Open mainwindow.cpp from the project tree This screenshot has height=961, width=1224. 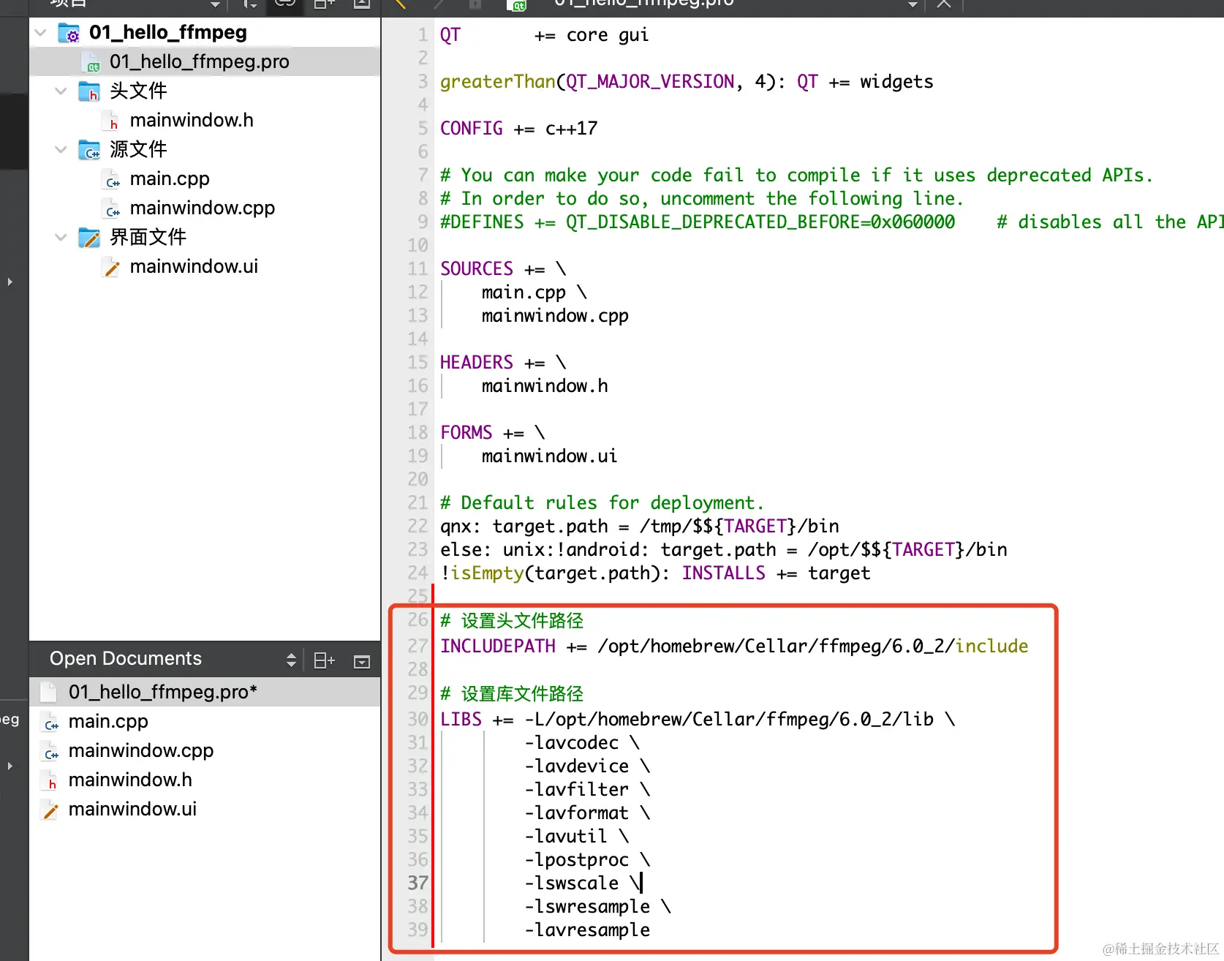click(203, 208)
